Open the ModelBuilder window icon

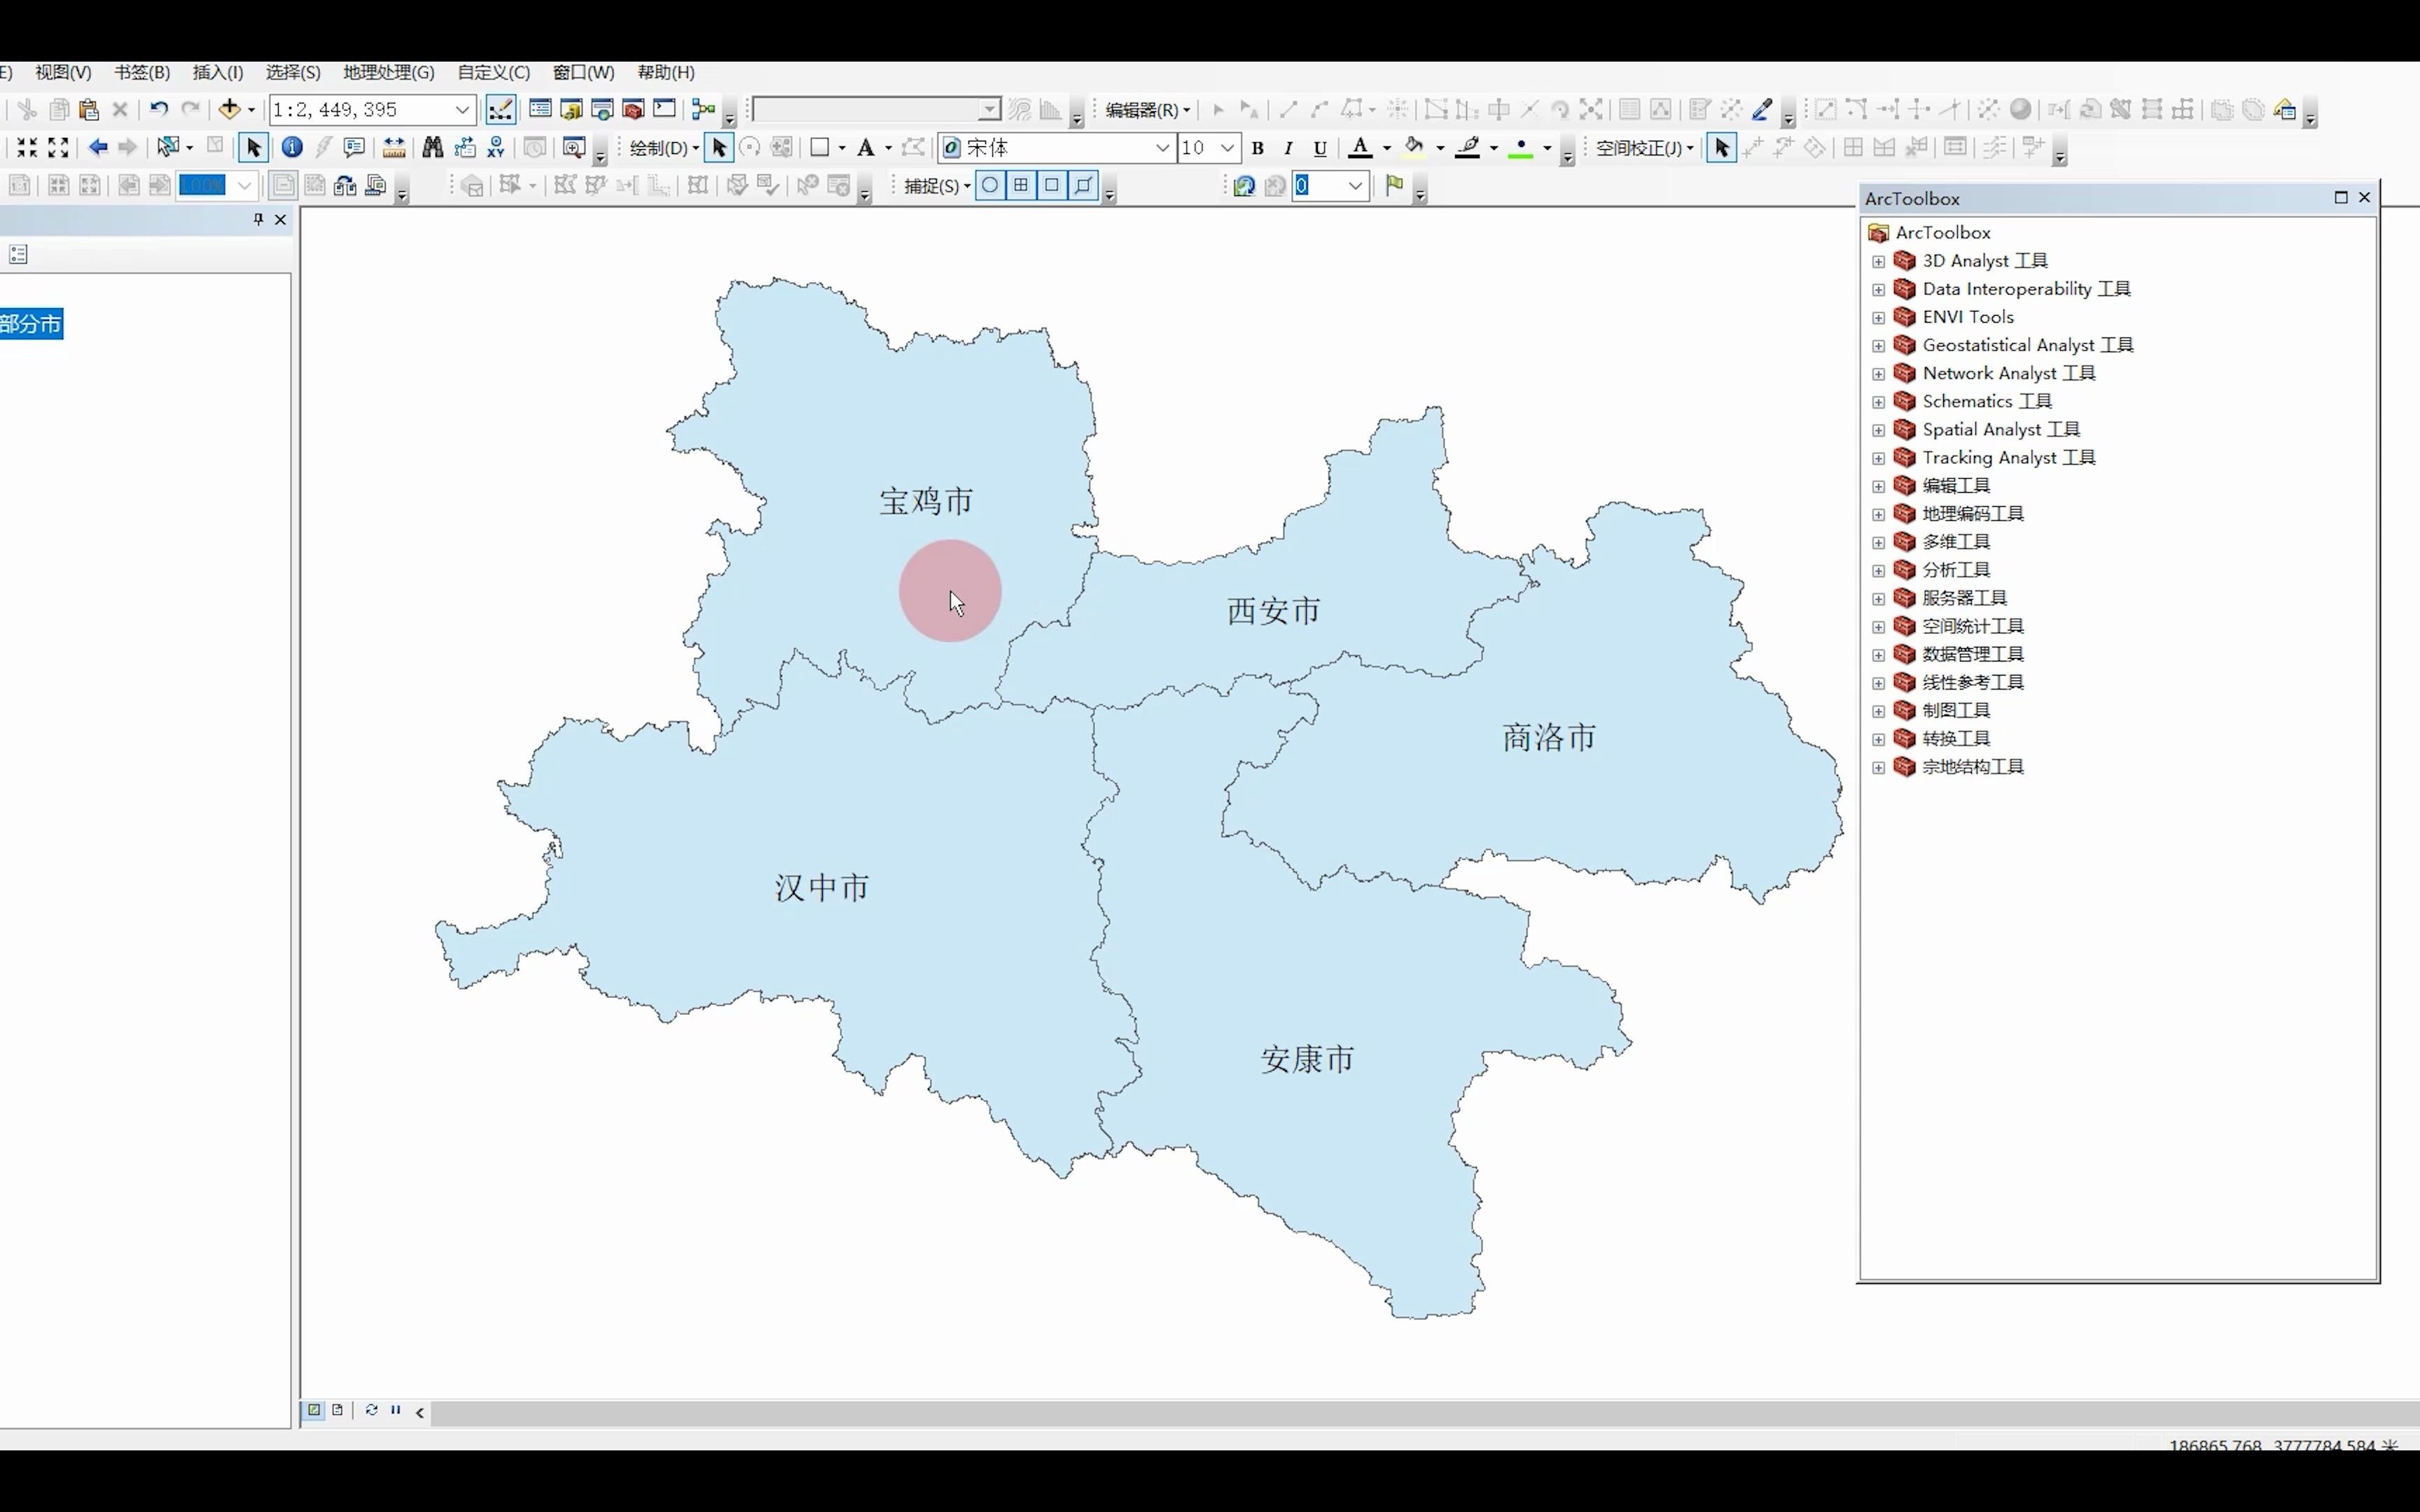[704, 109]
